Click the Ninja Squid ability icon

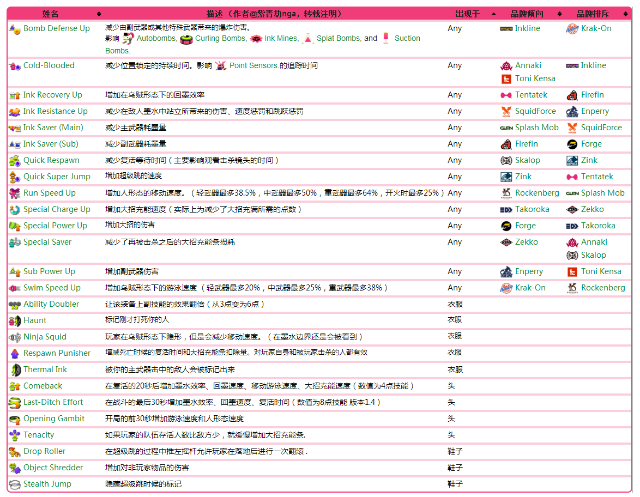pyautogui.click(x=15, y=337)
